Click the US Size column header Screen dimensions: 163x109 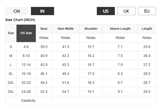pyautogui.click(x=26, y=33)
